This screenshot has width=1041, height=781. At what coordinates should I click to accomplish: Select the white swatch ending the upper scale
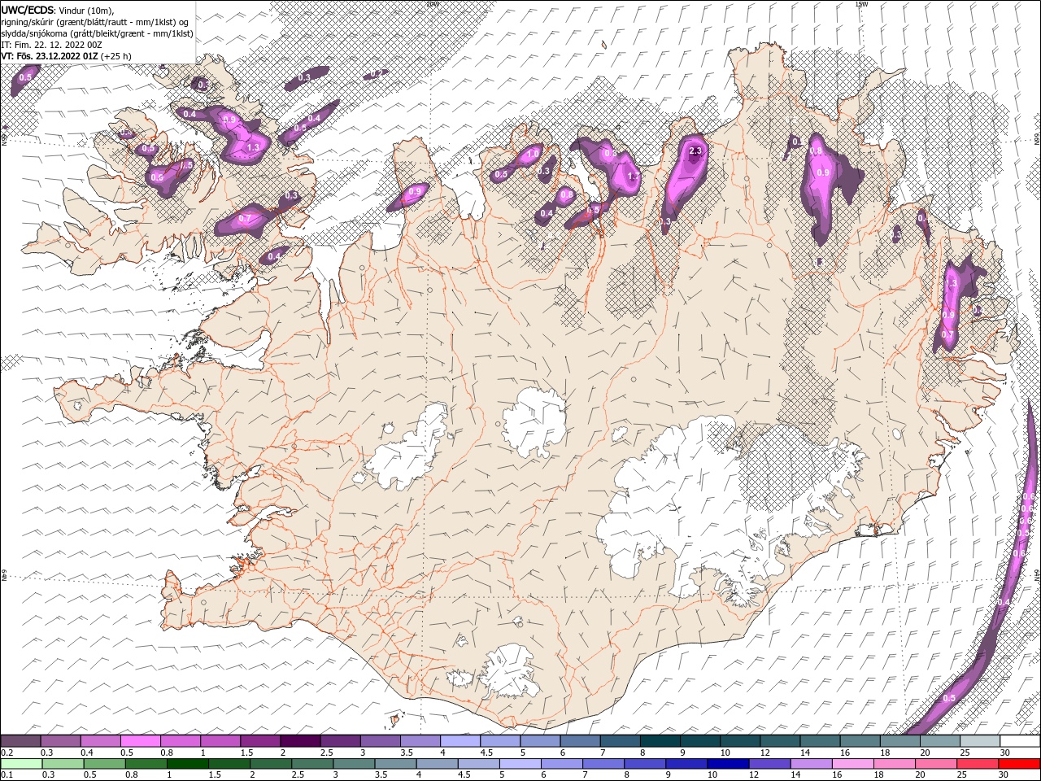pos(1020,741)
